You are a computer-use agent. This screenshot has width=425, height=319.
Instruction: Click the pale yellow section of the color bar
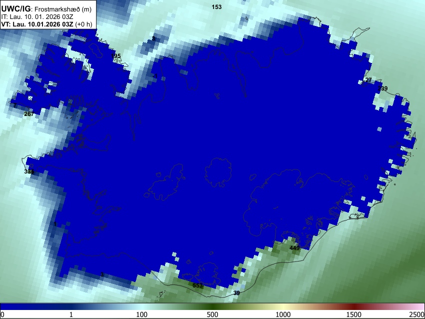tap(283, 307)
